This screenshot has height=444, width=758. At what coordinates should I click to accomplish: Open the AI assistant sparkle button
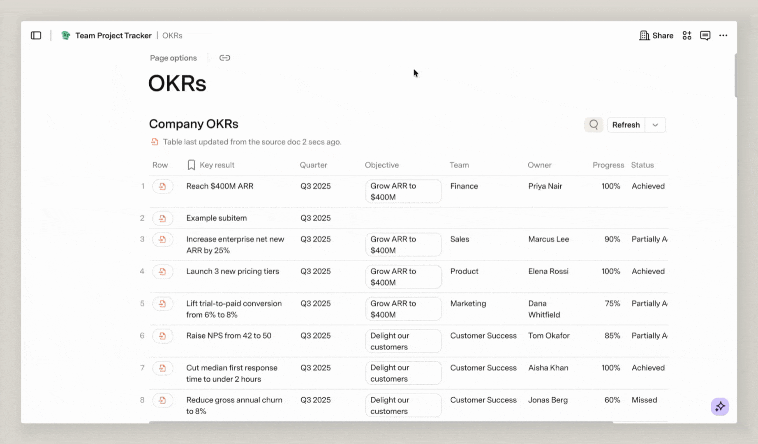coord(720,407)
